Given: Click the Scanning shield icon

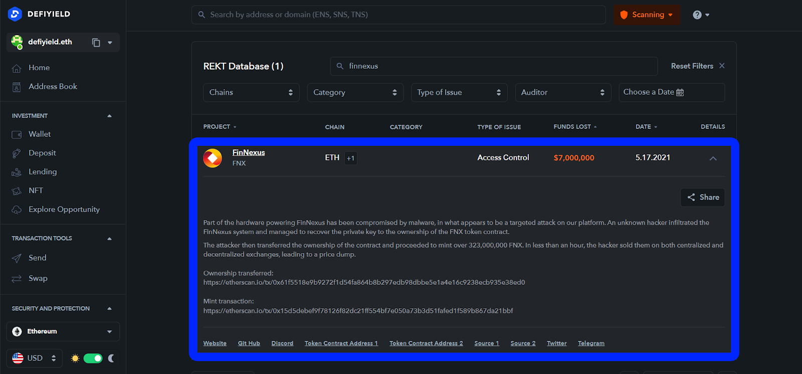Looking at the screenshot, I should [624, 15].
